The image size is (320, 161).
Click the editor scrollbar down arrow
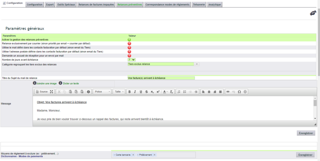point(315,118)
